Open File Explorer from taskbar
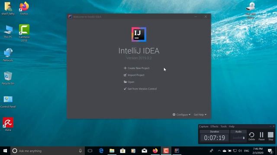The image size is (277, 155). pyautogui.click(x=112, y=151)
